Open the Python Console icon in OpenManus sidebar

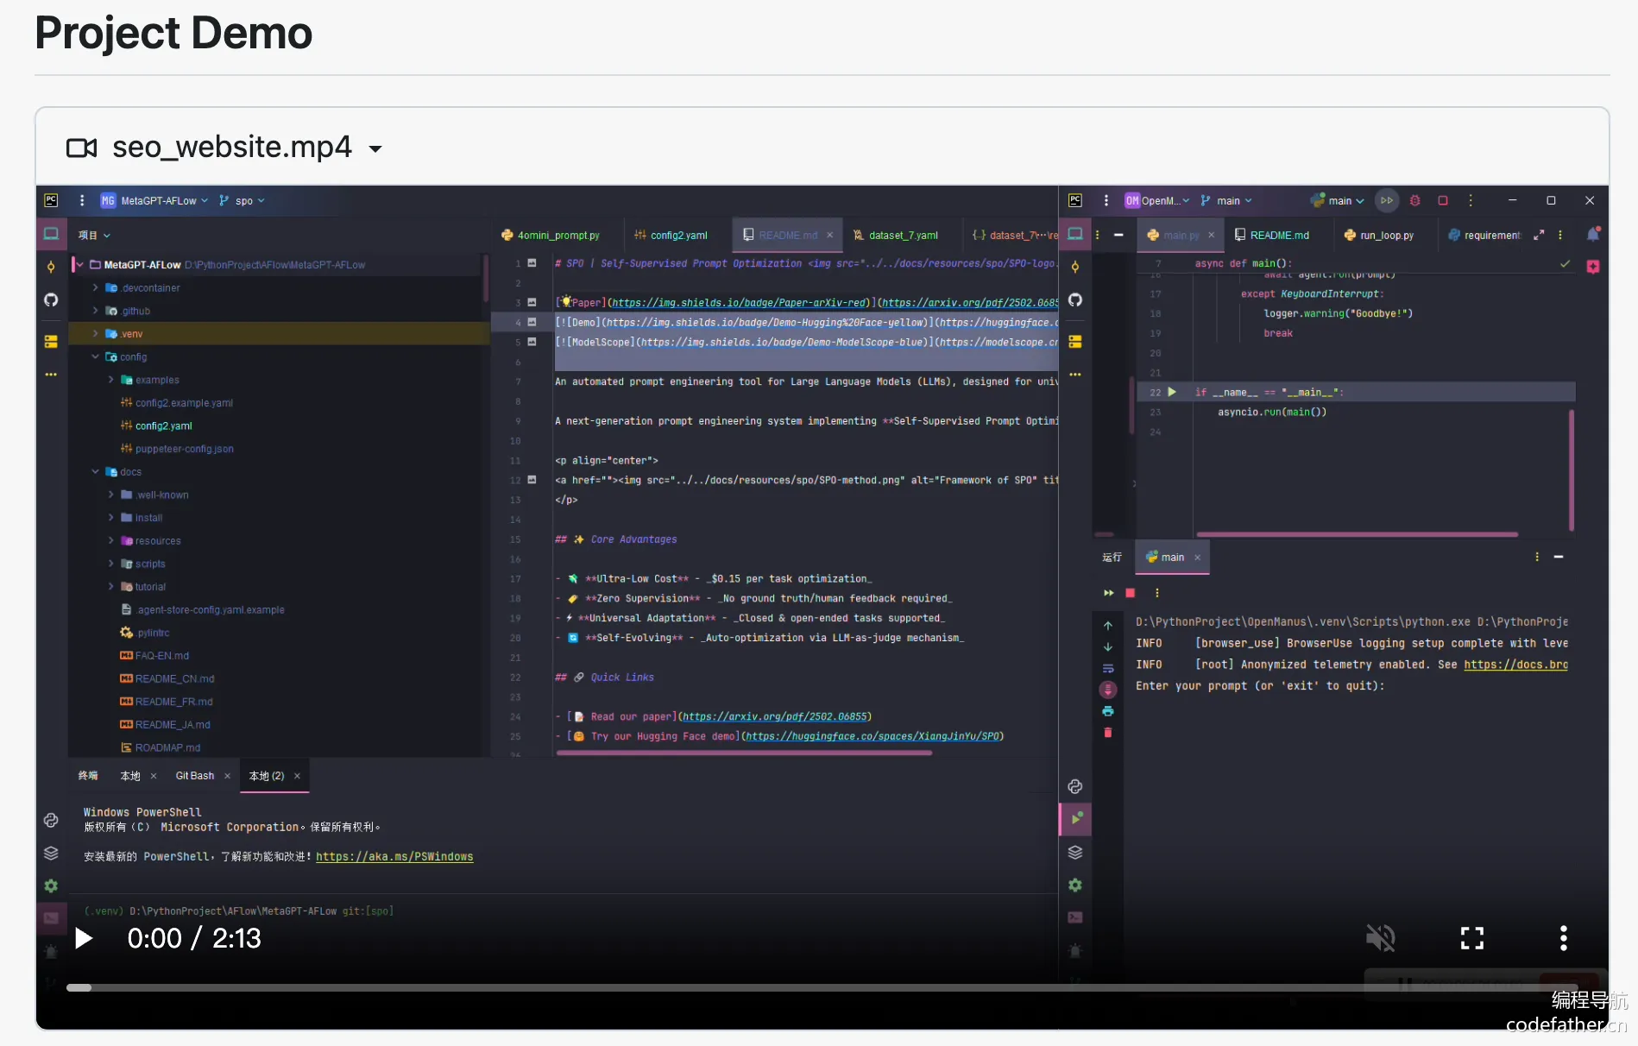(x=1074, y=786)
